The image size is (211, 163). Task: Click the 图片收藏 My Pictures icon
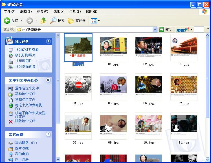tap(11, 149)
